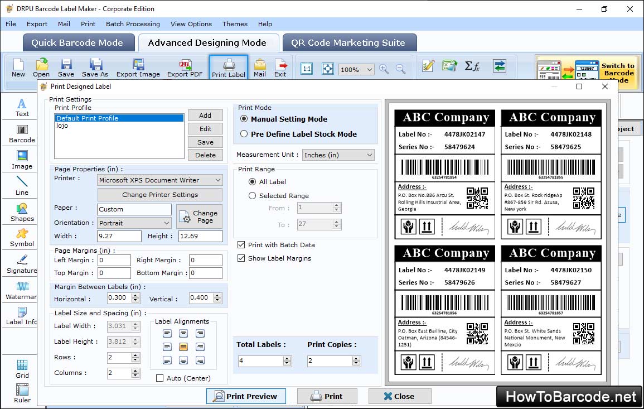Enable the Auto (Center) checkbox

(160, 378)
